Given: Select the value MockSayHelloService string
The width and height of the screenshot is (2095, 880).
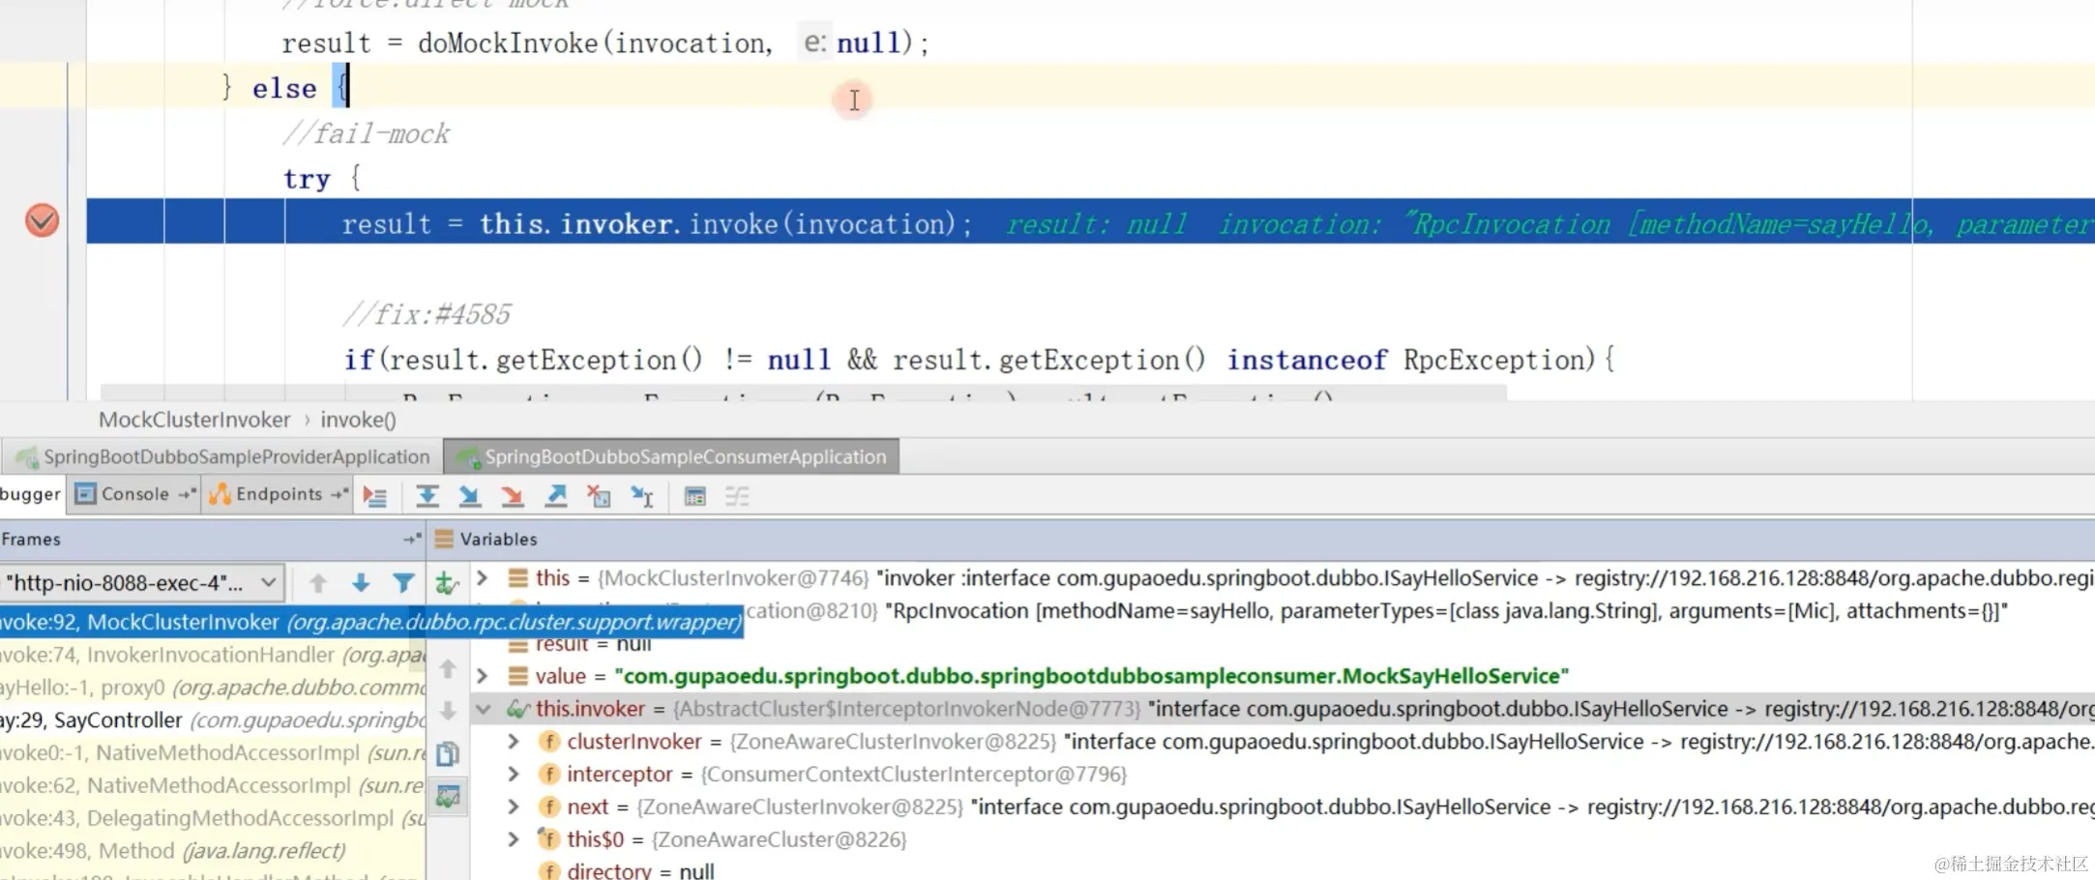Looking at the screenshot, I should [1092, 676].
